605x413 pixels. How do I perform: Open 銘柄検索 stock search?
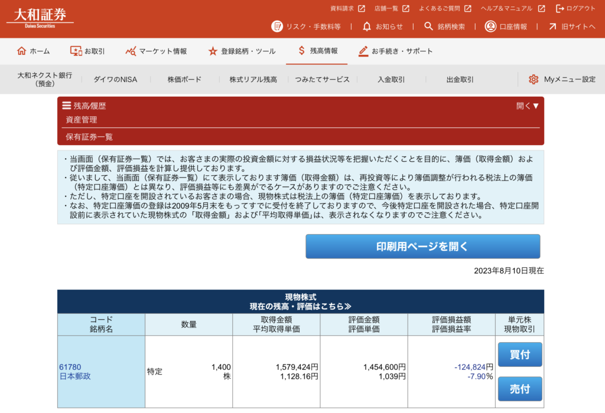click(444, 26)
